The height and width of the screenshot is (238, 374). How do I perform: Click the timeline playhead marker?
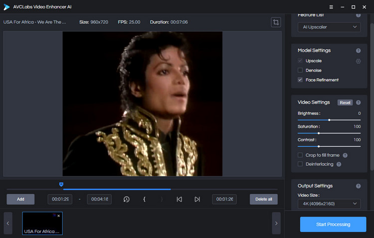coord(61,184)
